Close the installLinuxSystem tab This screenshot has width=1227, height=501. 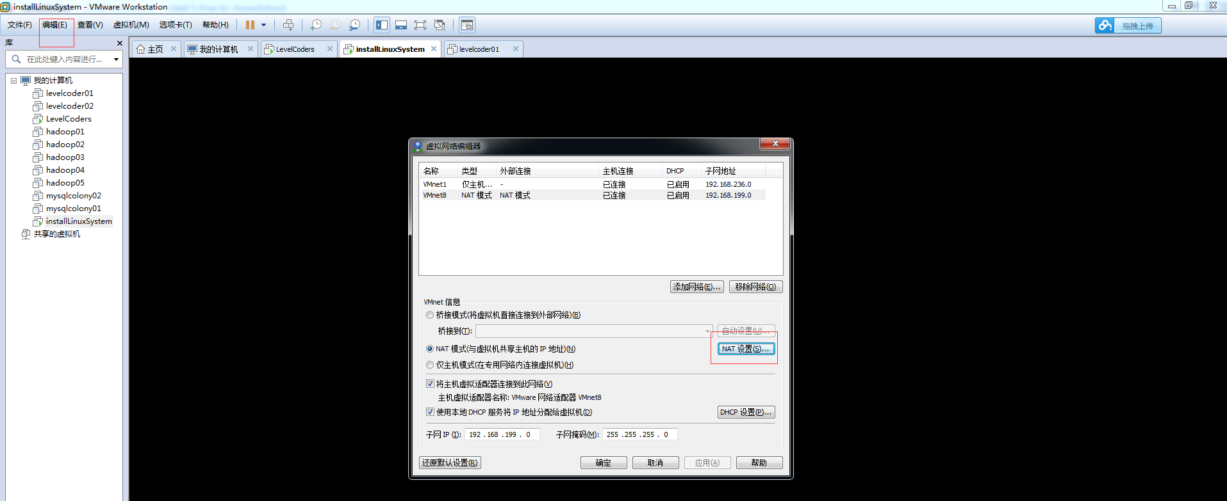434,49
